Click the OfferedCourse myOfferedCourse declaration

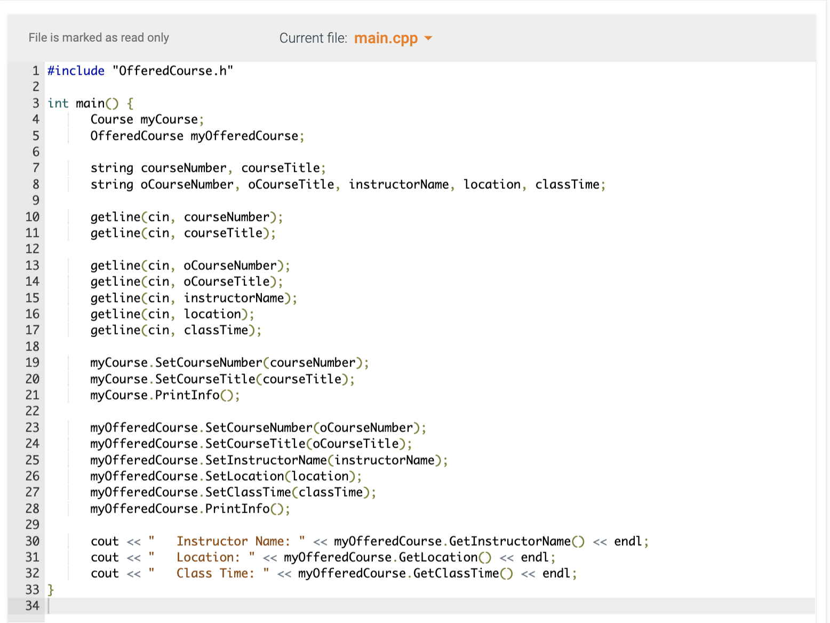click(x=196, y=135)
